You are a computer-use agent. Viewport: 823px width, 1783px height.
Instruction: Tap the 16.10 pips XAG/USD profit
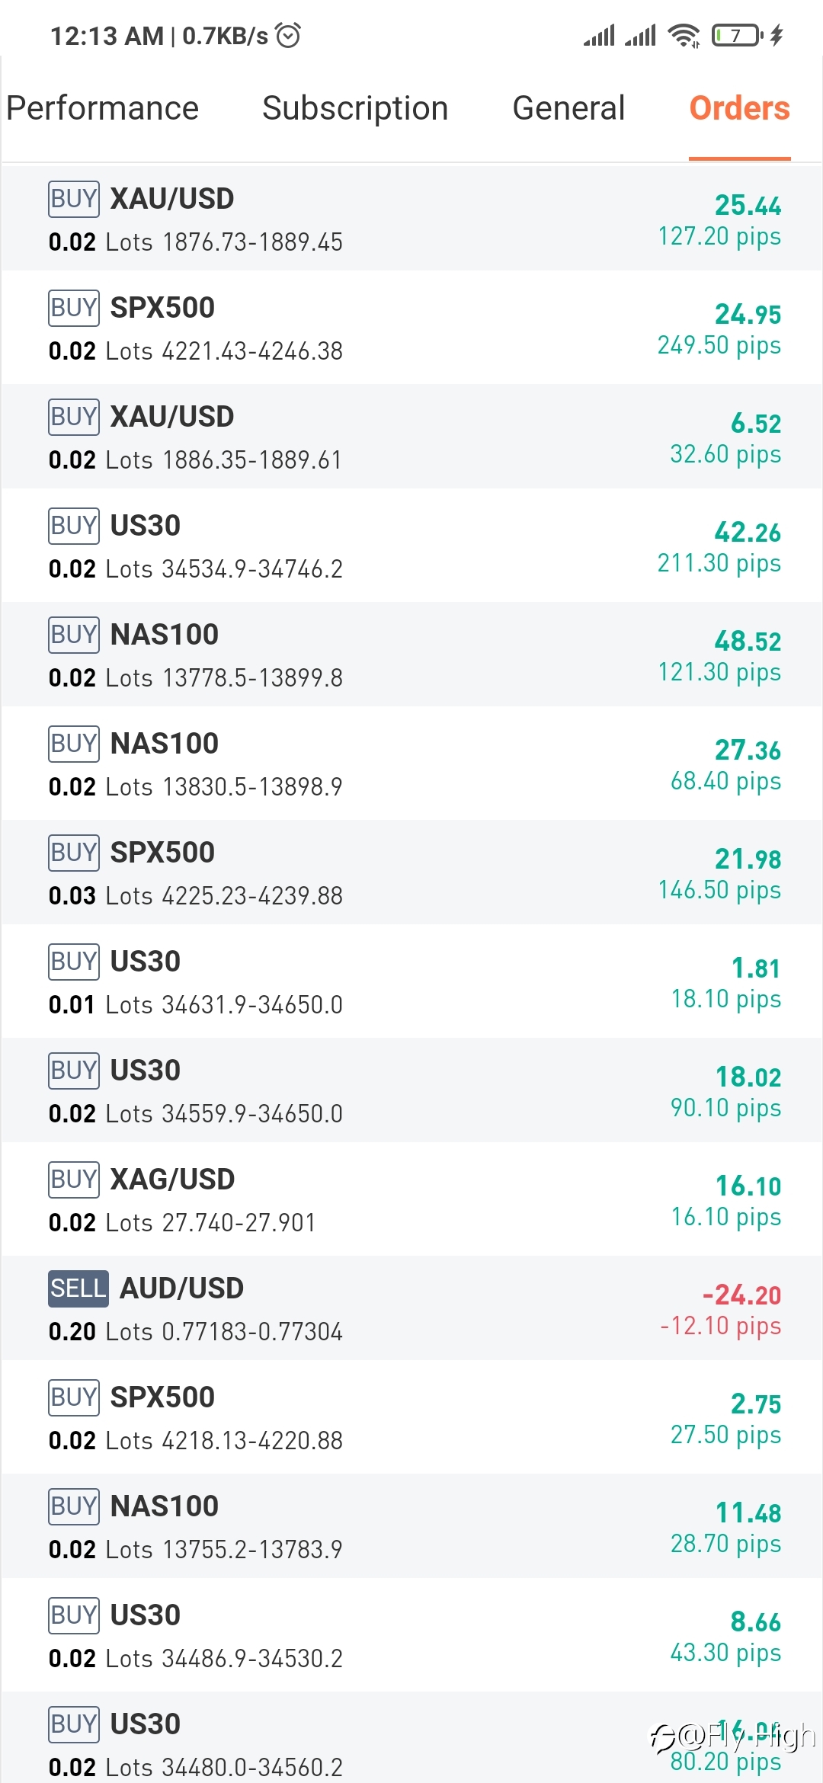pos(725,1217)
